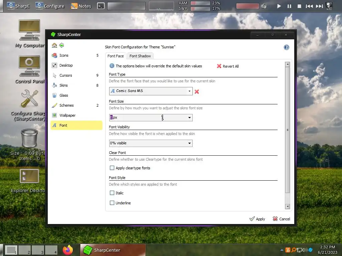Image resolution: width=342 pixels, height=256 pixels.
Task: Click the SWP usage bar
Action: click(200, 8)
